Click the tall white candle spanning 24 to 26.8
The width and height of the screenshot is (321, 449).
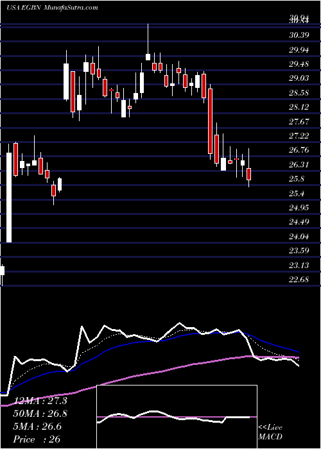coord(9,198)
